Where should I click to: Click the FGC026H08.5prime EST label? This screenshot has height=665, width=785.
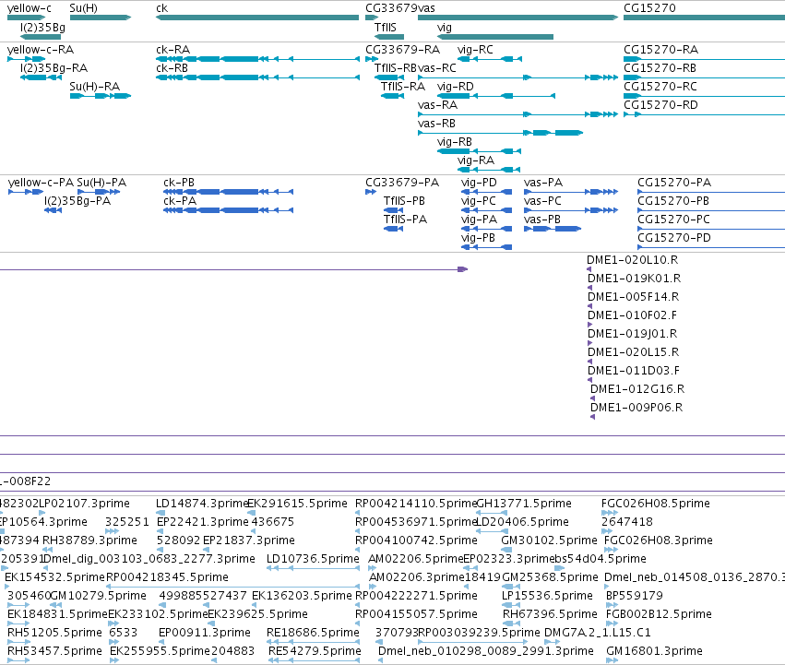coord(655,504)
